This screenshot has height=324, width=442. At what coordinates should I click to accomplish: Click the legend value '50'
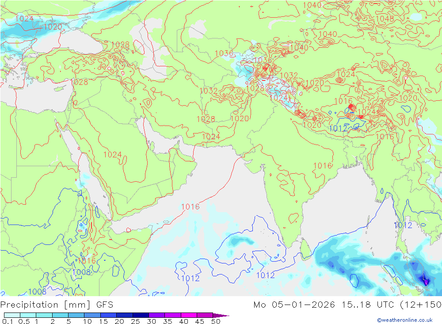[x=216, y=321]
